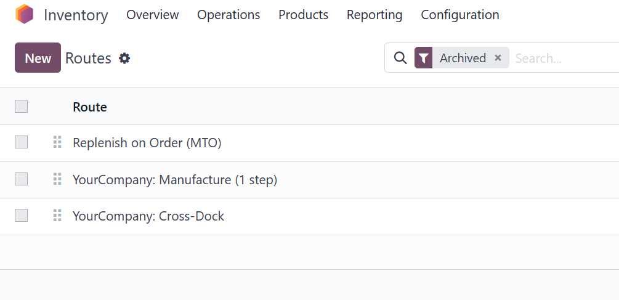Click the search magnifier icon
This screenshot has height=300, width=619.
(400, 58)
